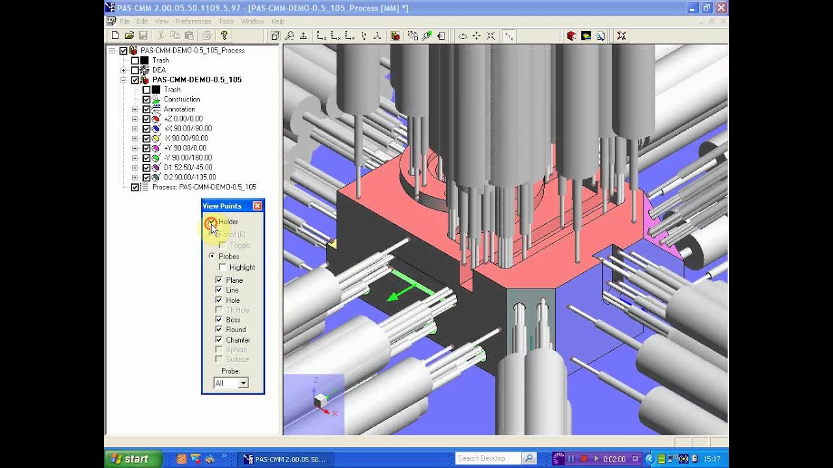This screenshot has width=833, height=468.
Task: Click the probe with green tip toolbar icon
Action: [x=427, y=36]
